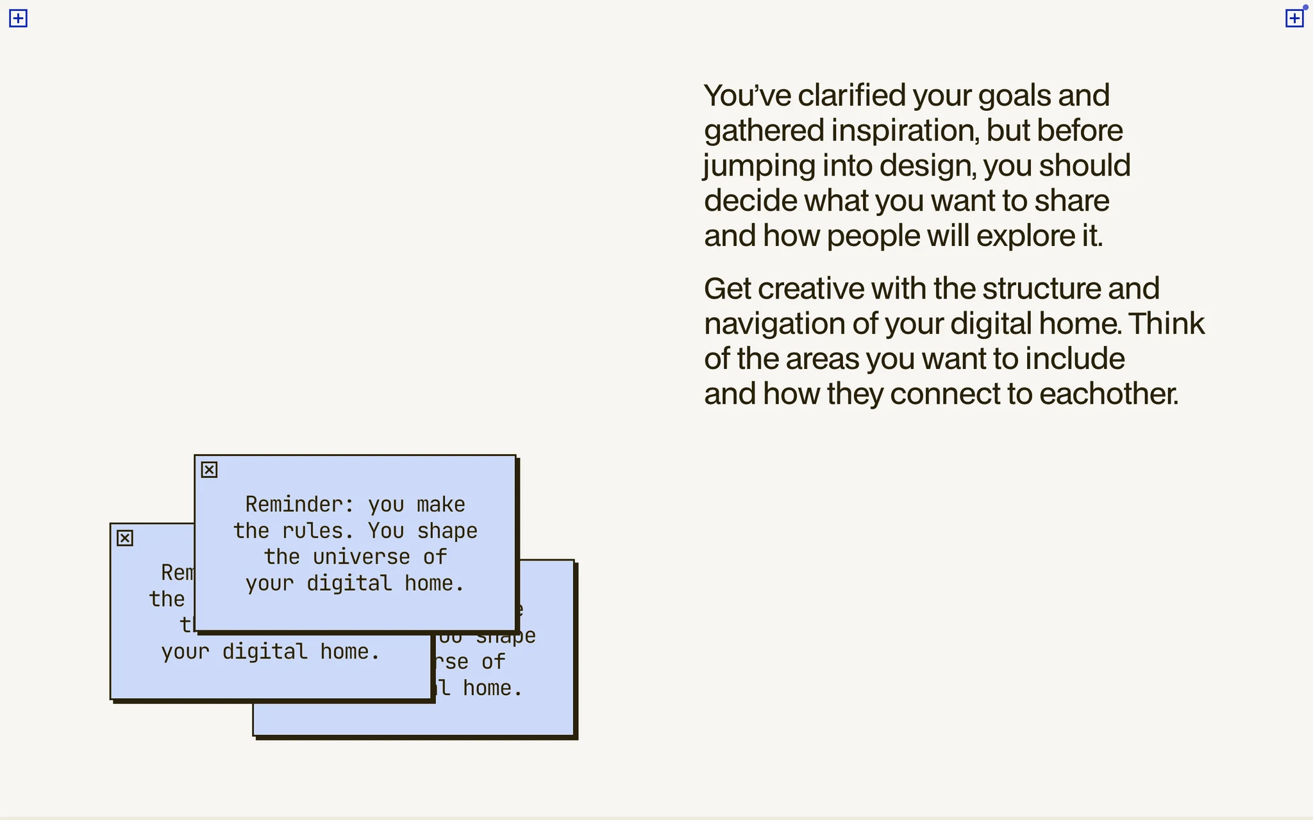Click "your digital home." in back-left window

[270, 652]
